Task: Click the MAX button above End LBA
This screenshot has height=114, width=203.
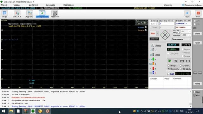Action: click(189, 21)
